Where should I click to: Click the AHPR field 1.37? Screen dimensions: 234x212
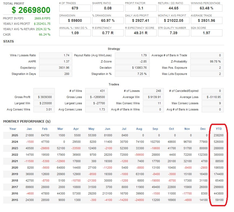(56, 61)
